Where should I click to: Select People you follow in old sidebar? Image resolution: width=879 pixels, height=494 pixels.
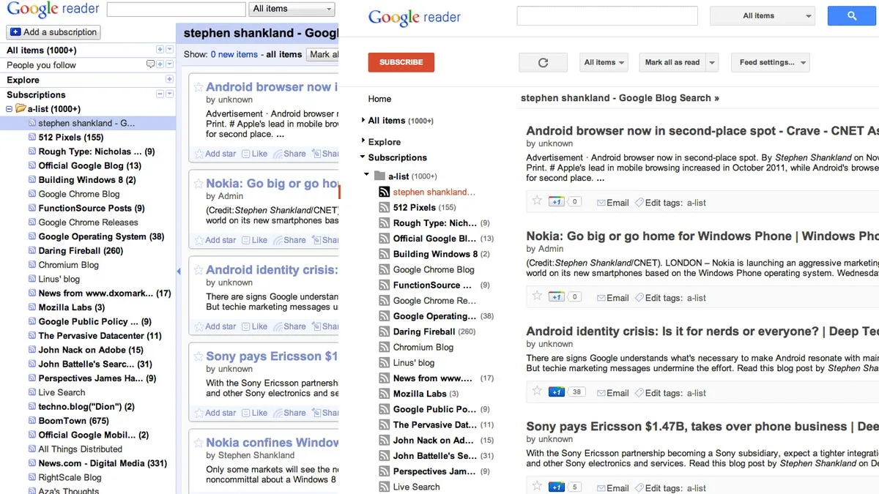[41, 64]
